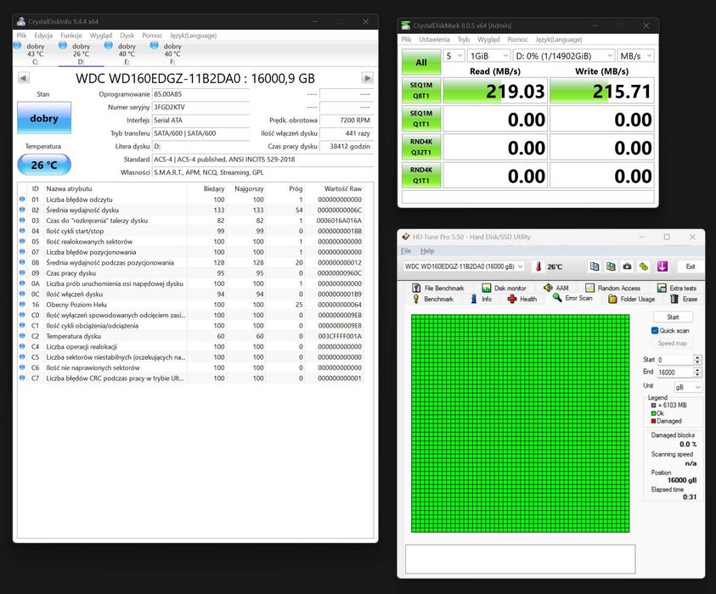Viewport: 716px width, 594px height.
Task: Click red Damaged legend swatch in HD Tune
Action: [653, 421]
